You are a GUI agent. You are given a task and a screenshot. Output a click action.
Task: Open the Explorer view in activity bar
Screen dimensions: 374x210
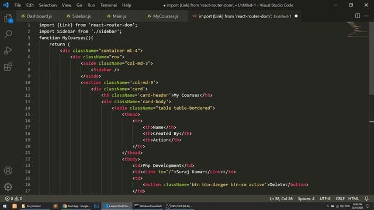pyautogui.click(x=8, y=18)
